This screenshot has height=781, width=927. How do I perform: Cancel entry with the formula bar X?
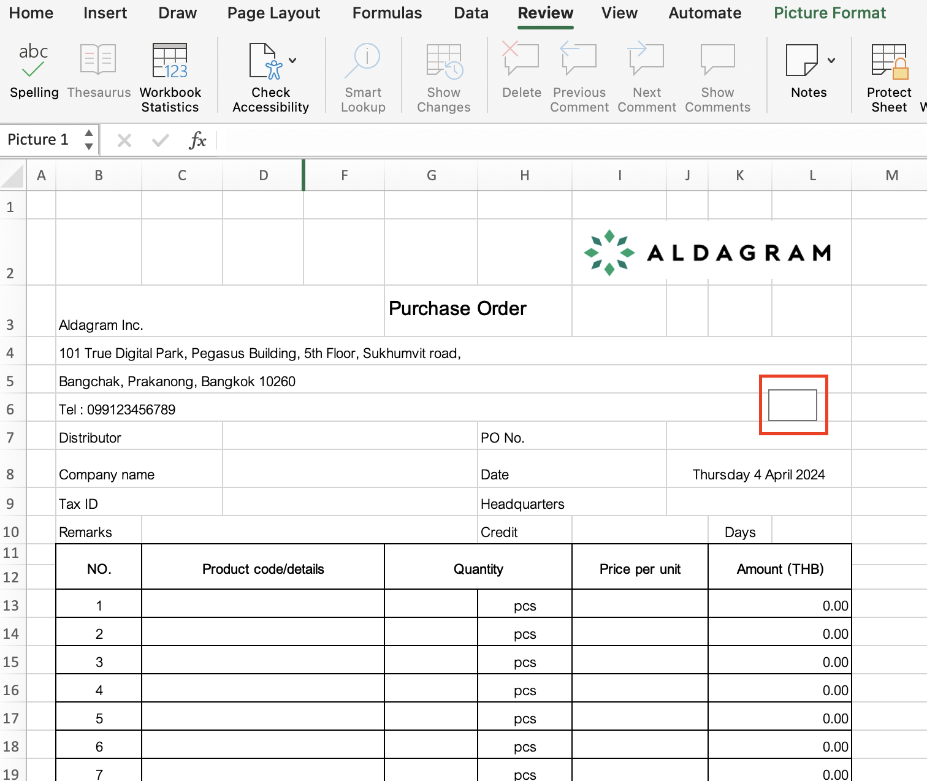click(124, 140)
